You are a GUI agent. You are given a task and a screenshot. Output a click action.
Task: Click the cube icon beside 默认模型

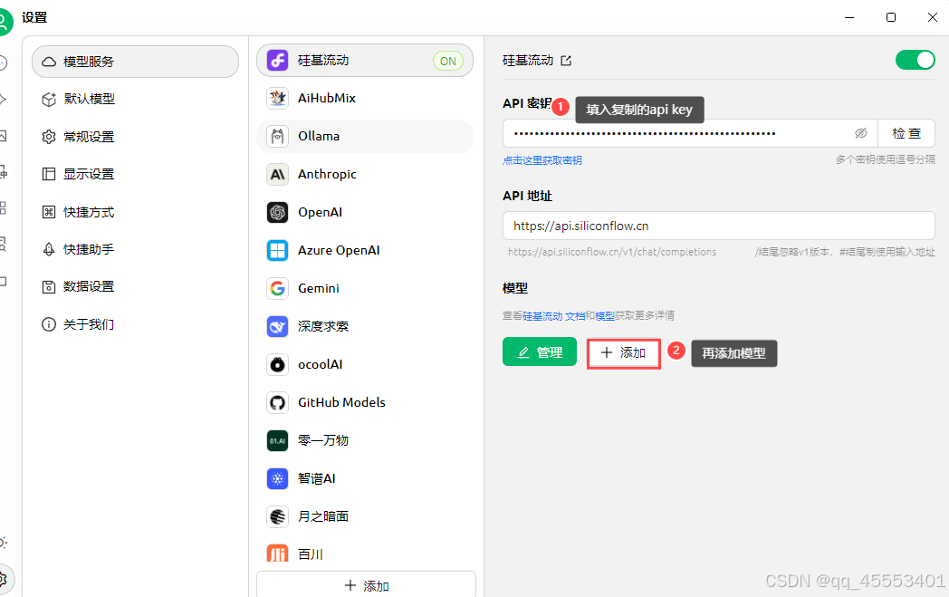(49, 100)
